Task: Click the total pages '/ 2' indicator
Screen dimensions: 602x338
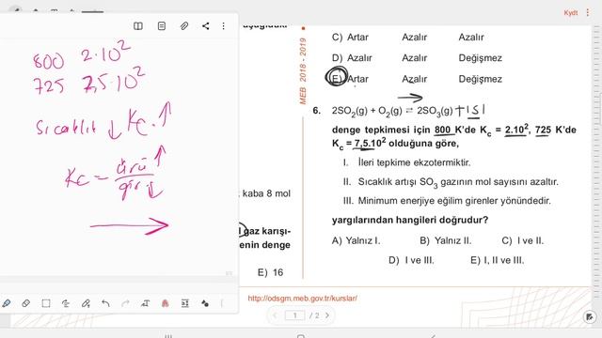Action: click(314, 315)
